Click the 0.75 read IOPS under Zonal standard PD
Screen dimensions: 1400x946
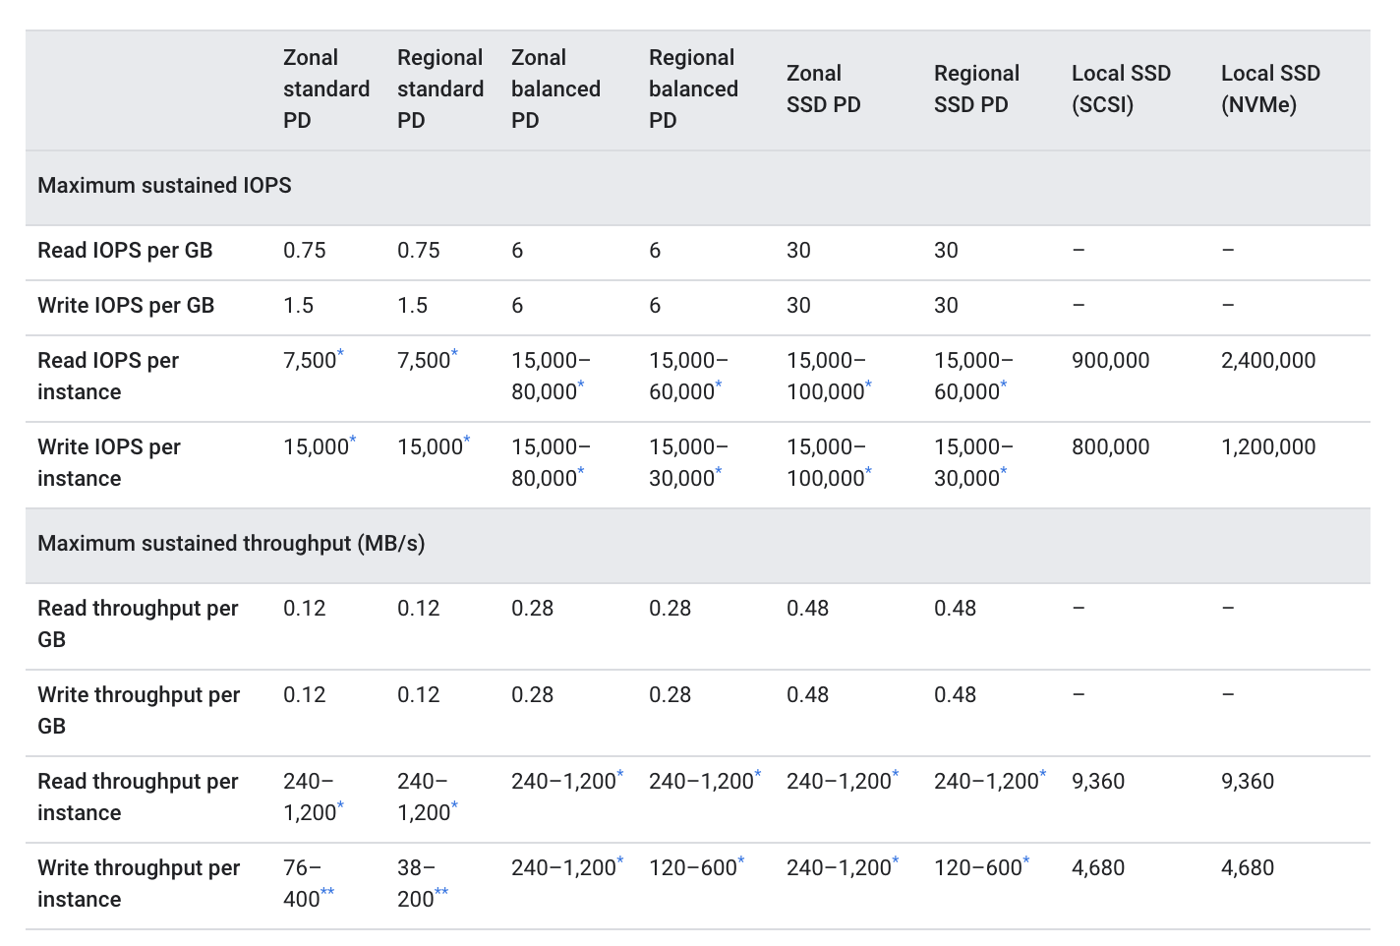pyautogui.click(x=305, y=250)
